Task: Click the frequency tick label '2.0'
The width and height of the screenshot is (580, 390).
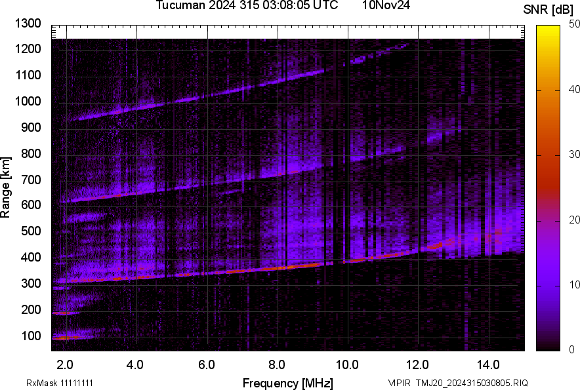Action: (65, 365)
